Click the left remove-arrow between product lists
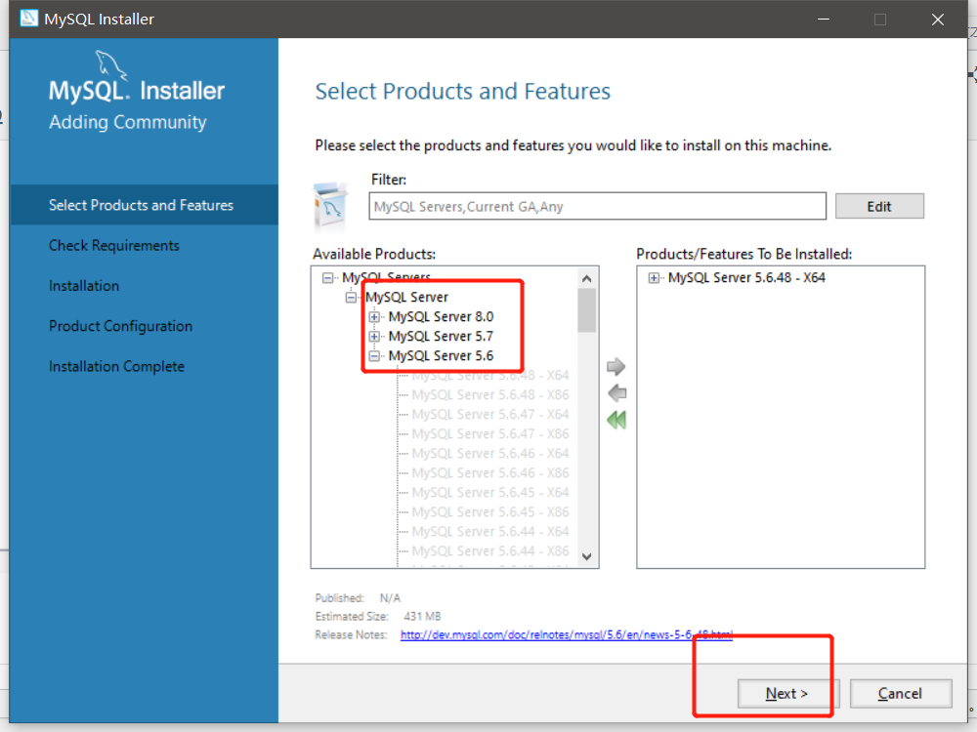977x732 pixels. click(x=616, y=392)
